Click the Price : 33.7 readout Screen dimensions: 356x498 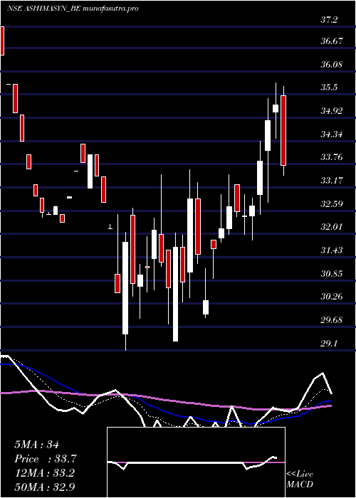coord(46,459)
